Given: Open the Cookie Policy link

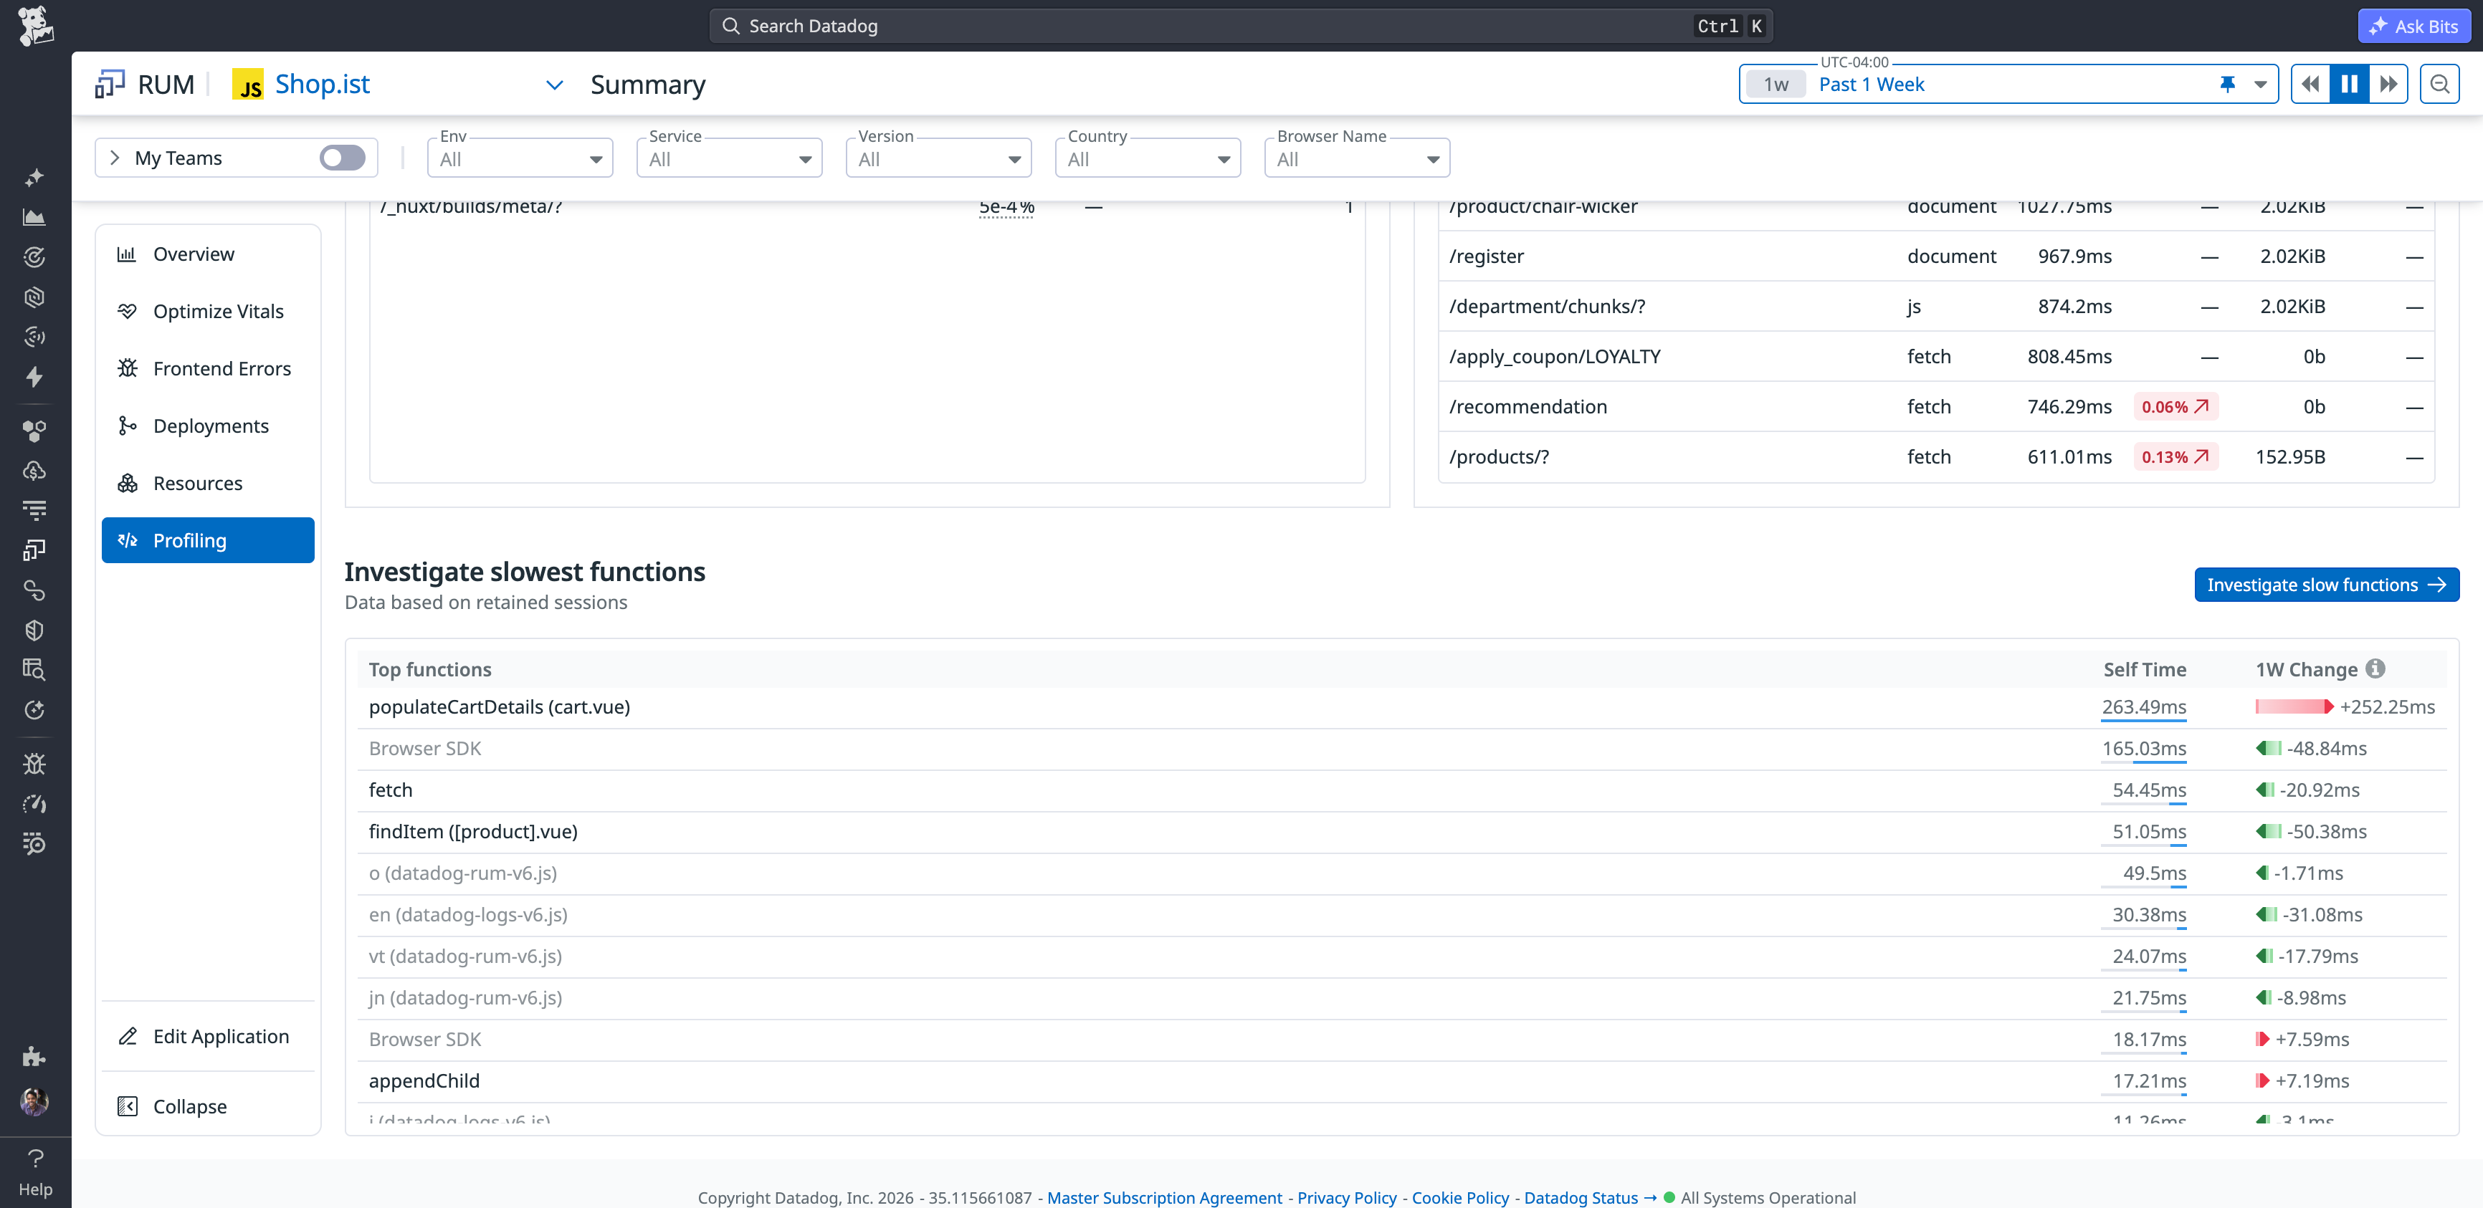Looking at the screenshot, I should click(x=1460, y=1197).
